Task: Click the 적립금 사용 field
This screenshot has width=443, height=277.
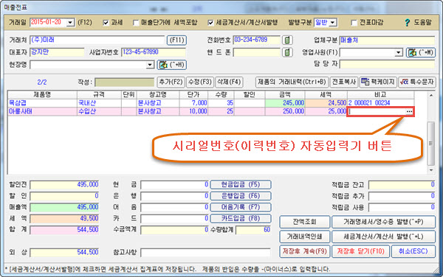Action: pyautogui.click(x=402, y=208)
